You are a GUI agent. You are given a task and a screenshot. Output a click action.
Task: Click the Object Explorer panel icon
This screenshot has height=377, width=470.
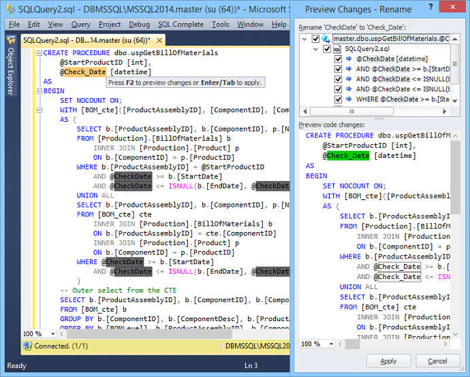[x=11, y=40]
